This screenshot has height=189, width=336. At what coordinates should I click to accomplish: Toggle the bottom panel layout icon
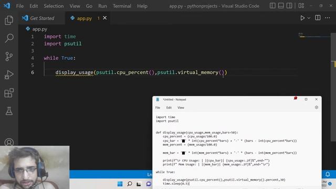281,6
